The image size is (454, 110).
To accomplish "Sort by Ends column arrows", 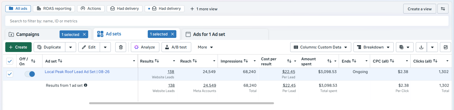I will [x=354, y=61].
